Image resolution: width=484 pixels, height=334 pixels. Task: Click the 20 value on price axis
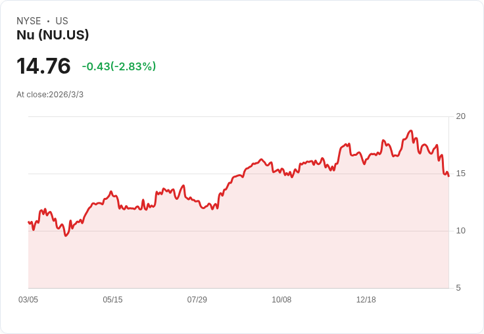(460, 116)
